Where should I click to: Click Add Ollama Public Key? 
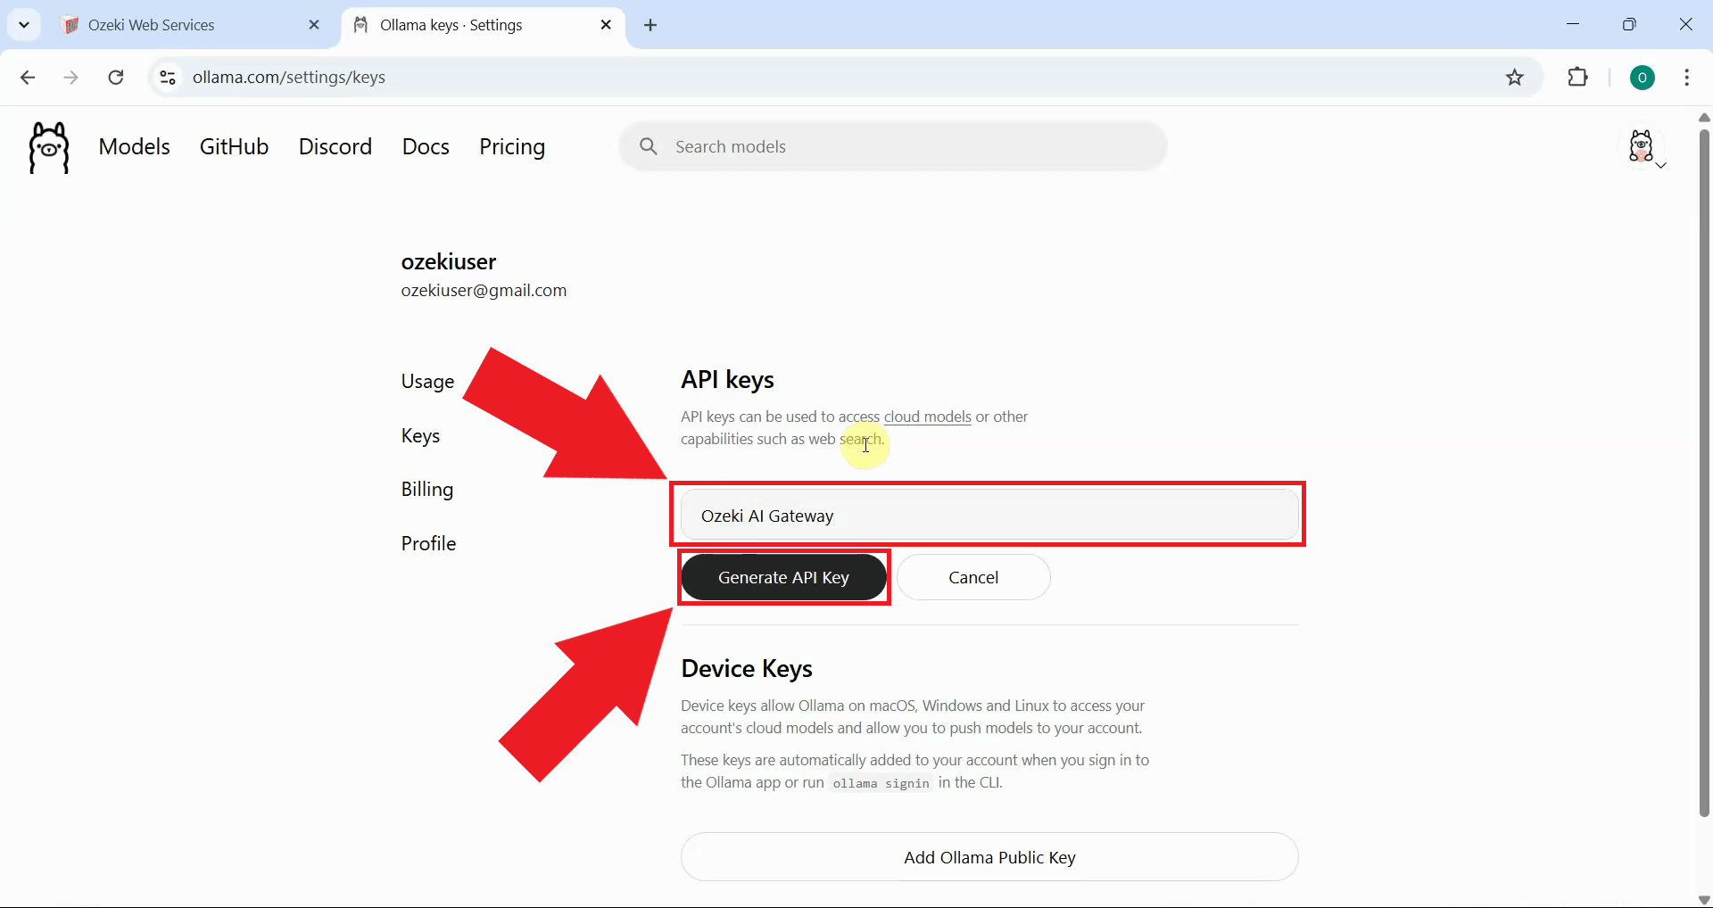(x=989, y=857)
